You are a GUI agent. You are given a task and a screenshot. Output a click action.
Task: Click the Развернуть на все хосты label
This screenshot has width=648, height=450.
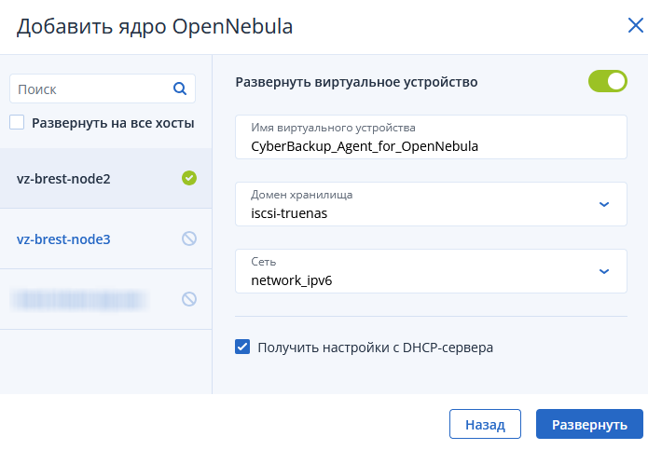(113, 123)
